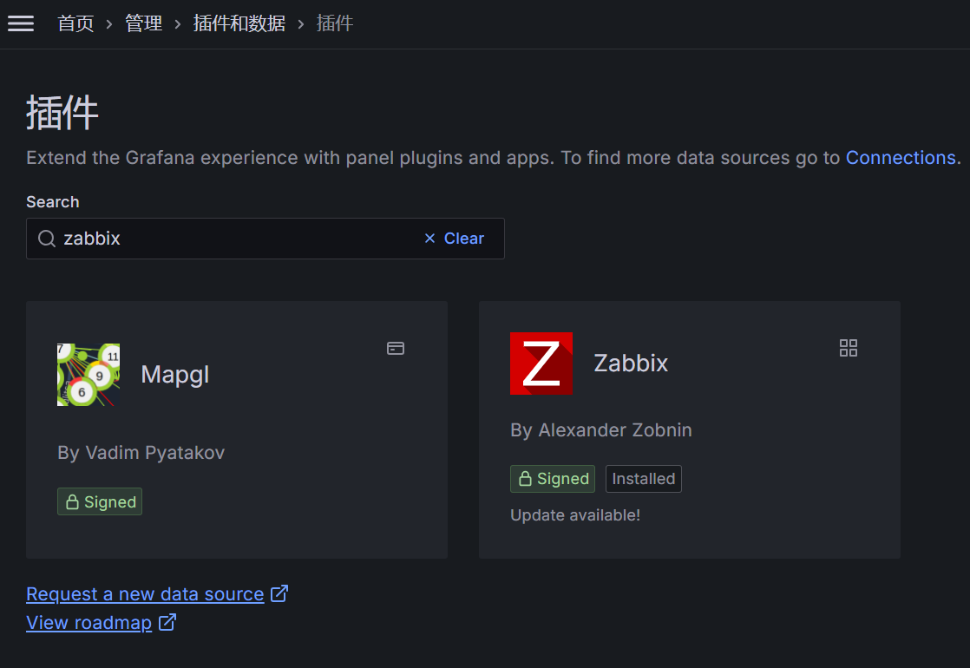The image size is (970, 668).
Task: Click the Zabbix red Z logo
Action: (541, 363)
